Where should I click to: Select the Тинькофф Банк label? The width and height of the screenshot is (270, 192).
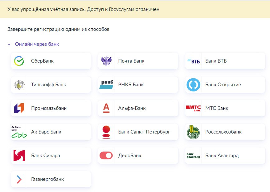49,85
